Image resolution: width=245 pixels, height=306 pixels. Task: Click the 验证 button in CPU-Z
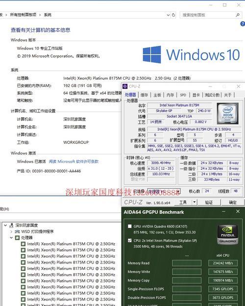click(x=209, y=202)
